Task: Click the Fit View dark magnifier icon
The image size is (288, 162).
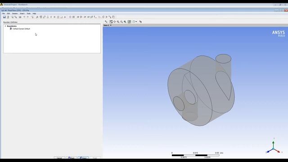Action: (125, 22)
